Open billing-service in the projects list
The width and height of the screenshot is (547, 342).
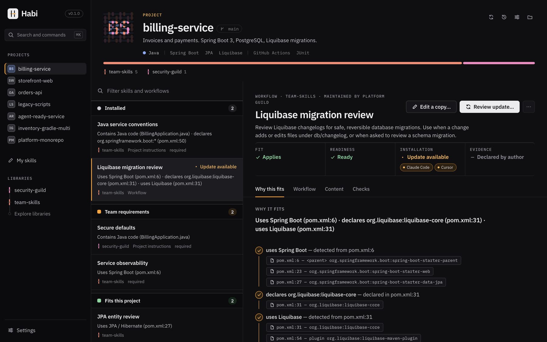tap(46, 69)
